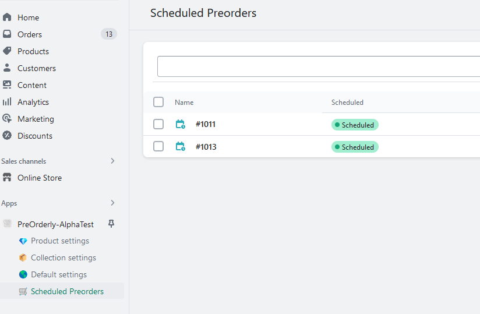Open Default settings page
Image resolution: width=480 pixels, height=314 pixels.
tap(58, 274)
